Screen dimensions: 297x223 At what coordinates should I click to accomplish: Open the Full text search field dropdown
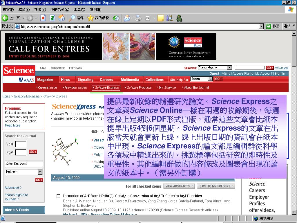(x=40, y=172)
